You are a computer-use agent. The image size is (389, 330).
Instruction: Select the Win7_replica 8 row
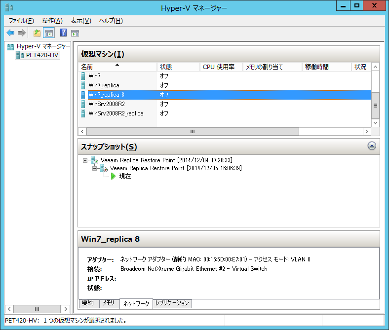[x=225, y=95]
